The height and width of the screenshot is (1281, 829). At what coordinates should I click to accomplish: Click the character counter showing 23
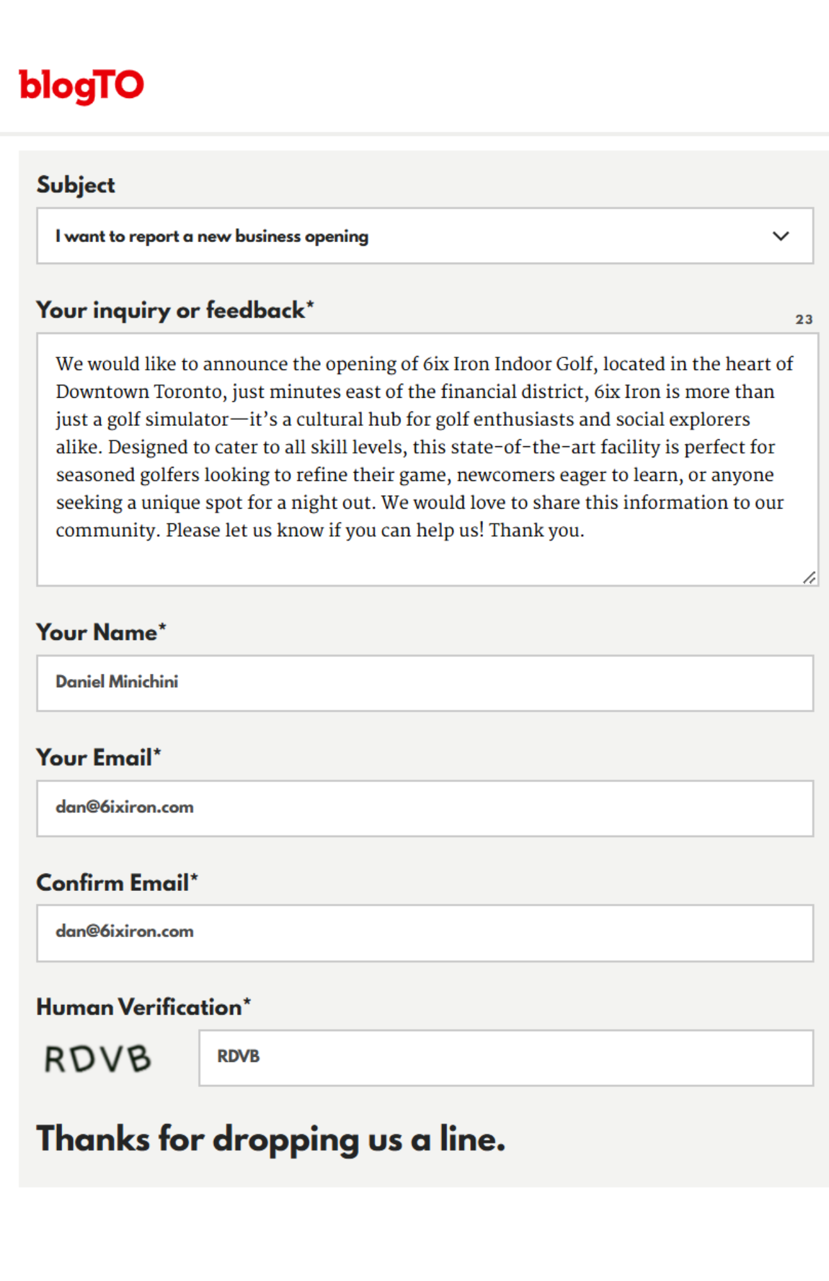[804, 319]
